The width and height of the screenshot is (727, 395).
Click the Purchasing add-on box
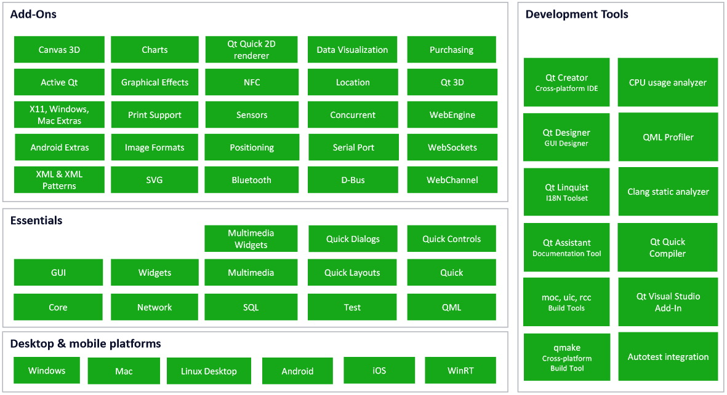point(452,50)
